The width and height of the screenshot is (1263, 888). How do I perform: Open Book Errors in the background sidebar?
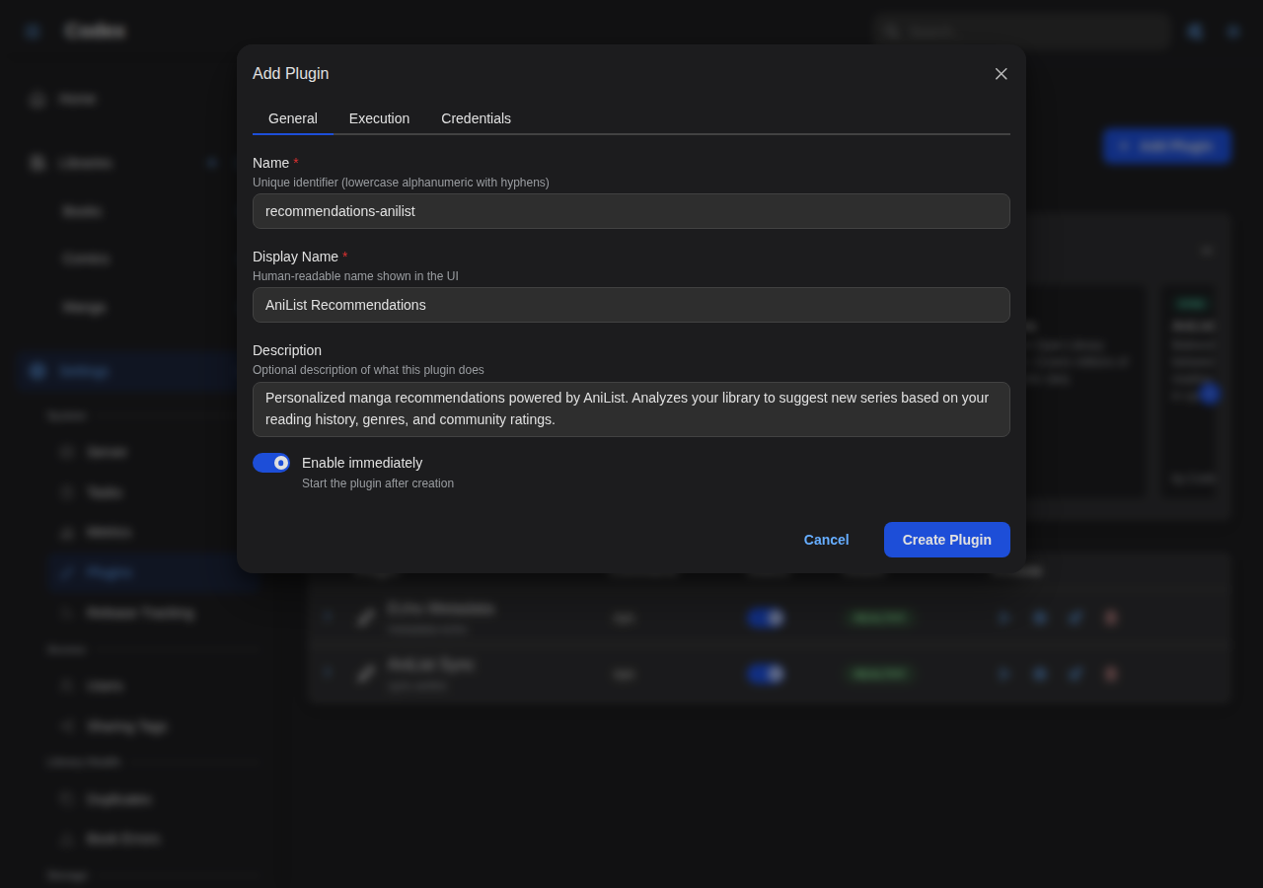click(x=152, y=839)
